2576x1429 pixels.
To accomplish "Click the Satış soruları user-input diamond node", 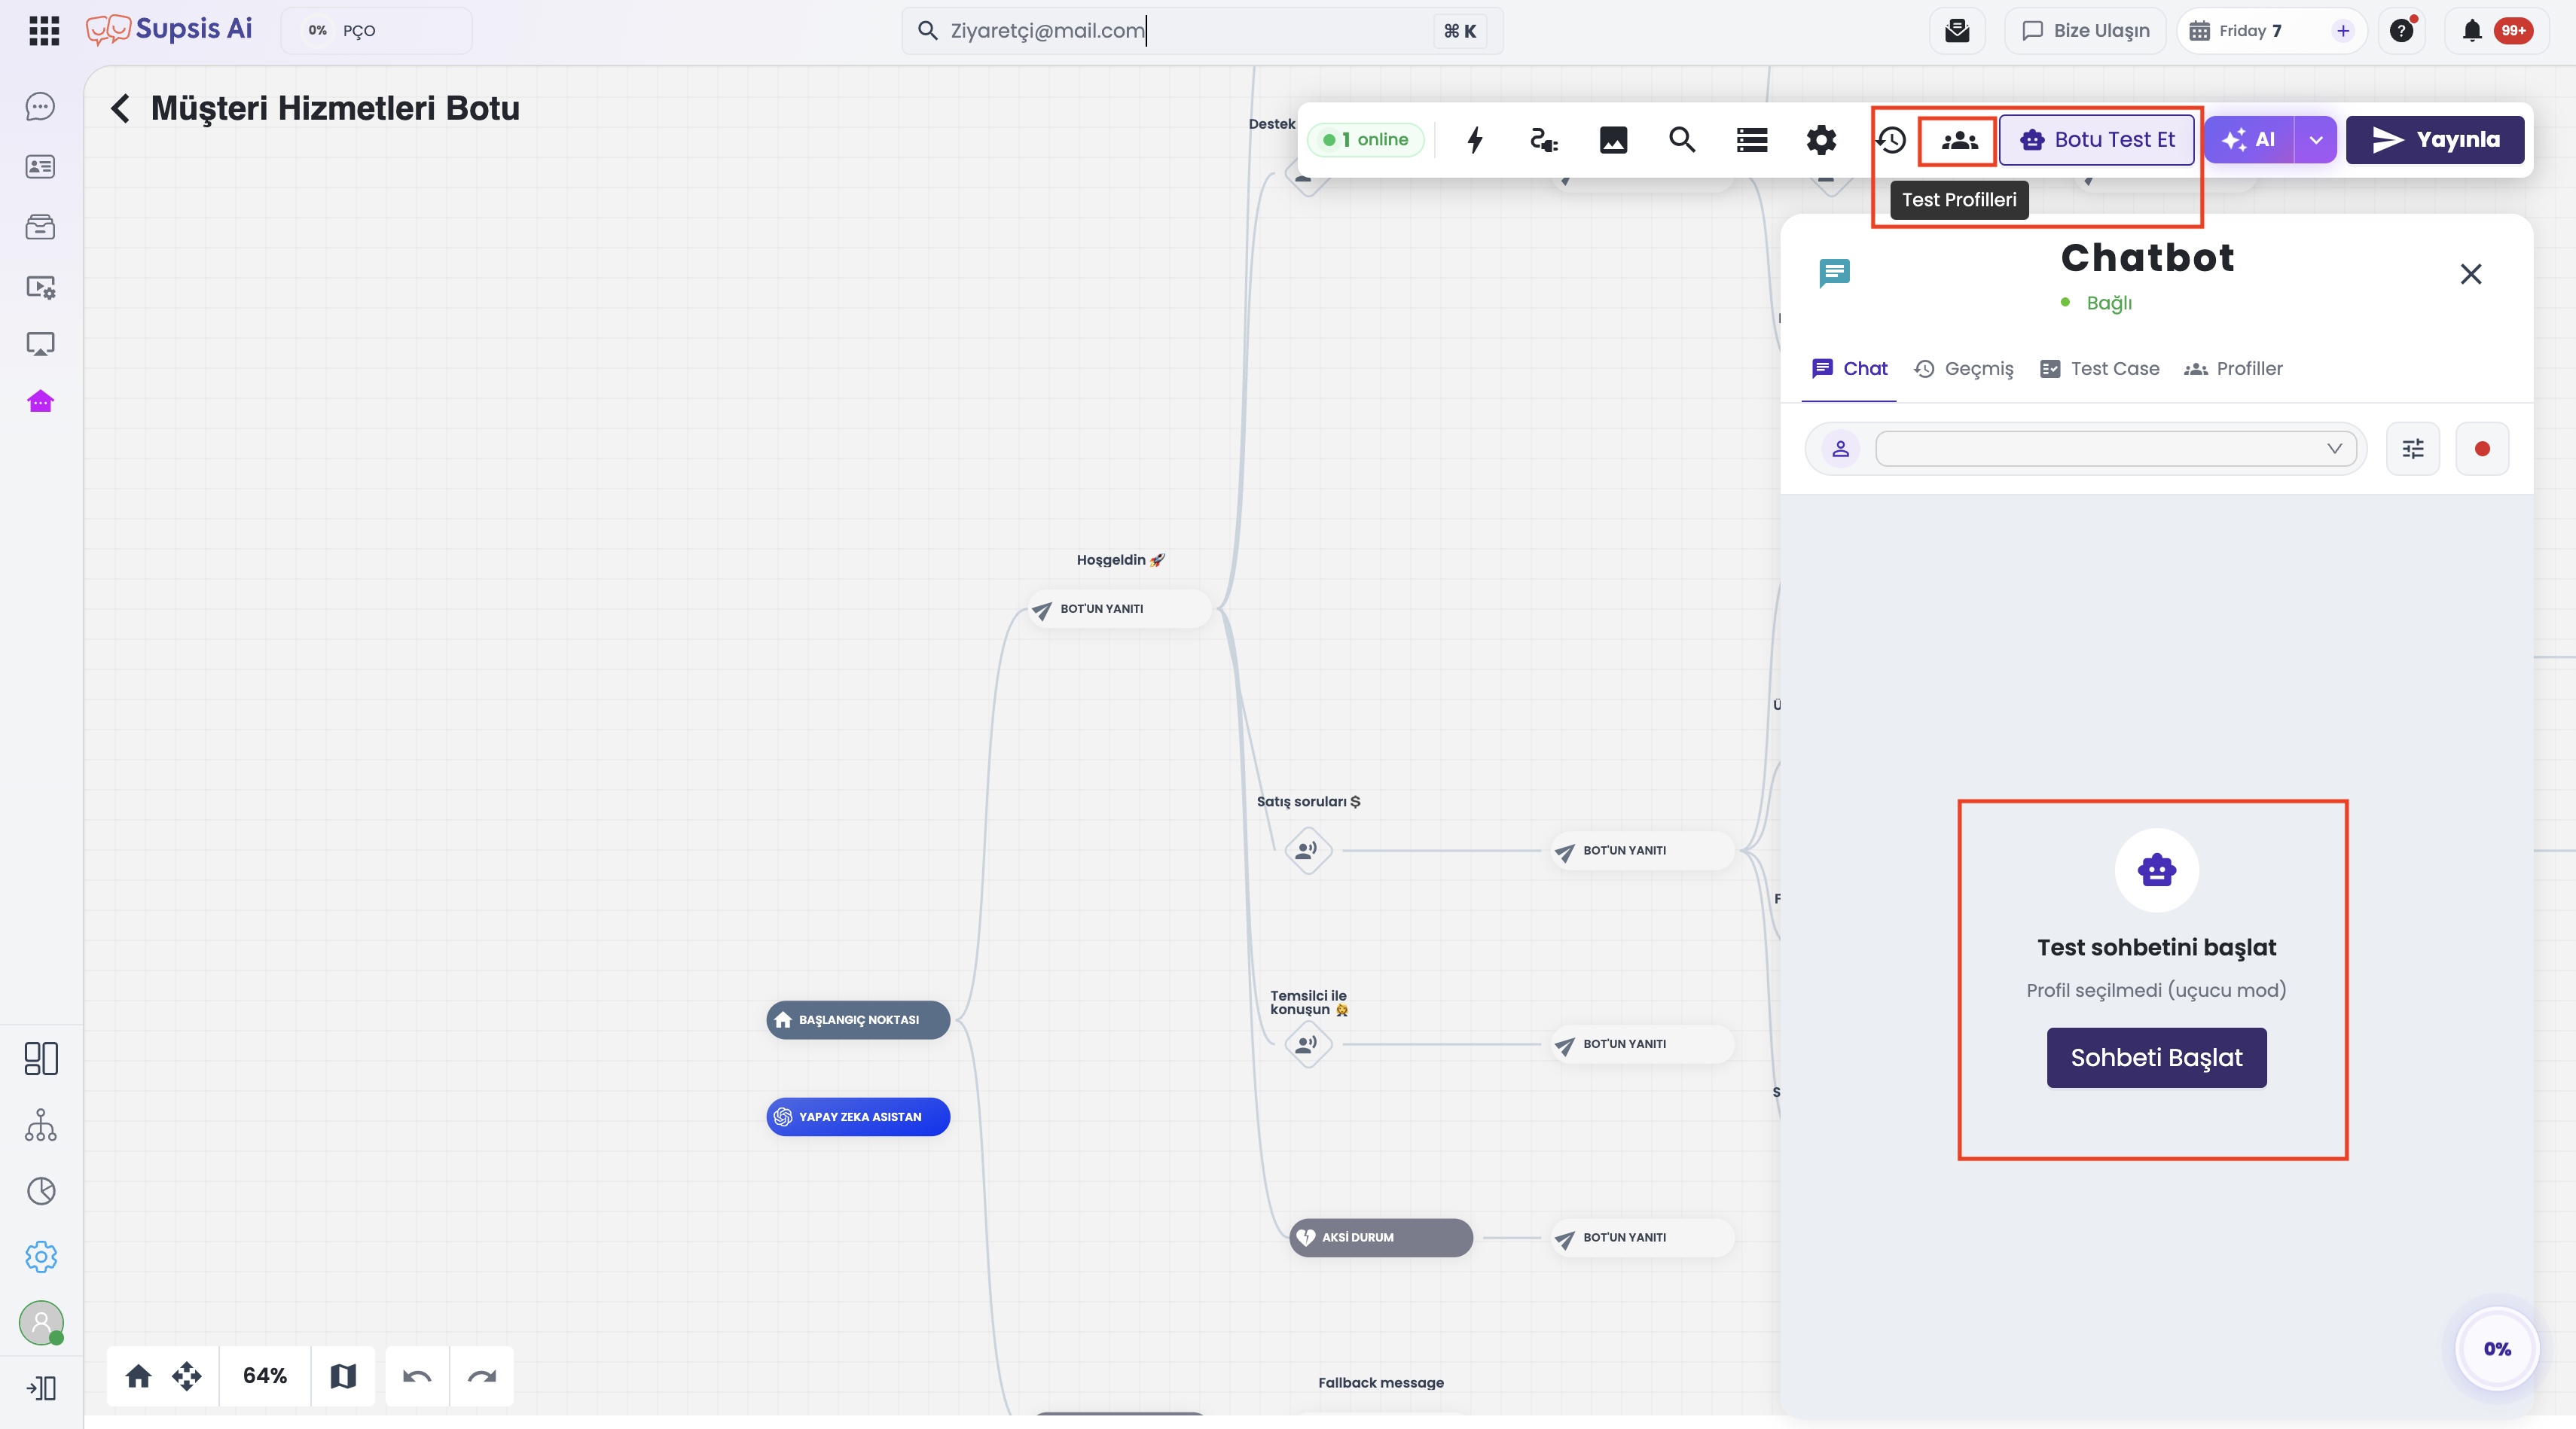I will [1307, 851].
